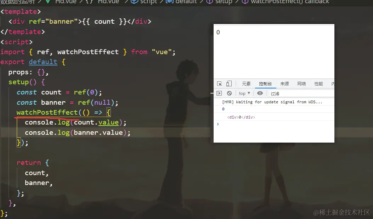Image resolution: width=373 pixels, height=219 pixels.
Task: Open the top JavaScript context dropdown
Action: 244,93
